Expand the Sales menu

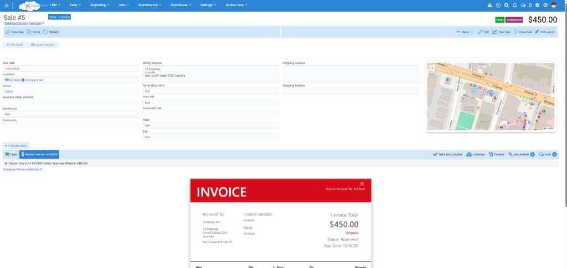click(x=75, y=5)
